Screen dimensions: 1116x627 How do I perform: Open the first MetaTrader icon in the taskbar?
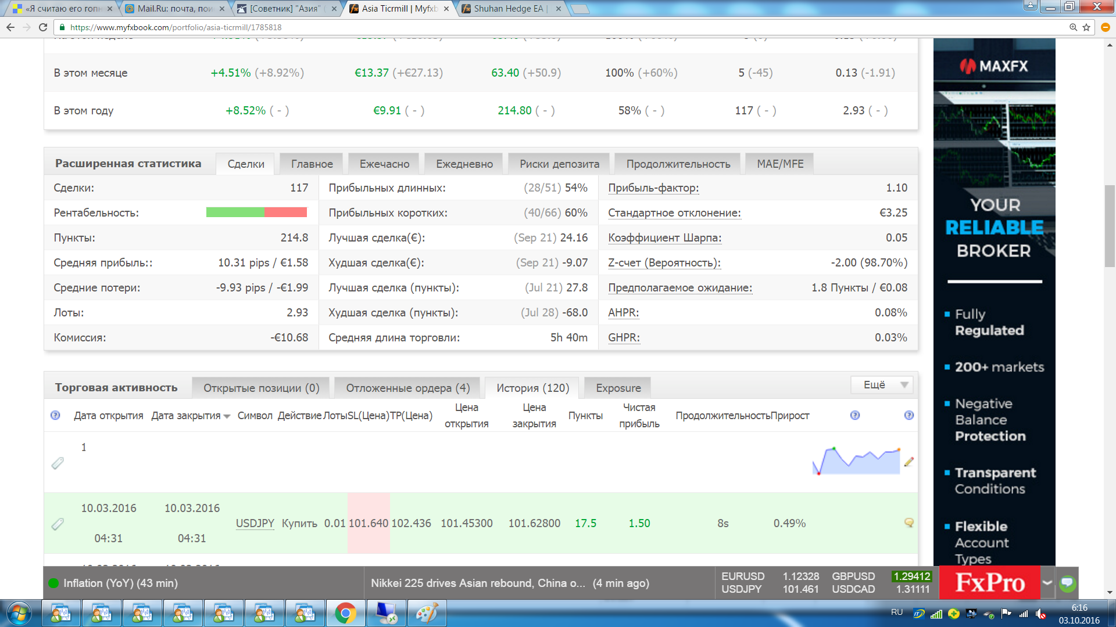tap(60, 613)
